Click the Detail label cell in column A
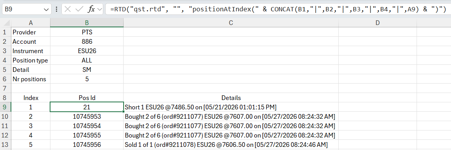The width and height of the screenshot is (451, 150). point(31,70)
